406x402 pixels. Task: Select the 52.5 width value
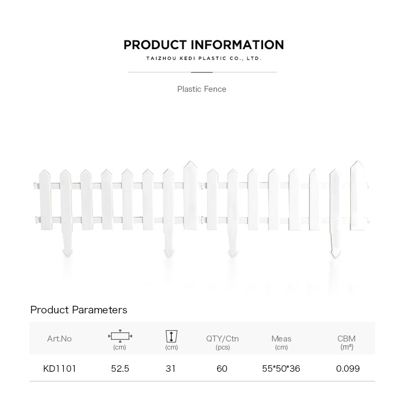tap(120, 368)
